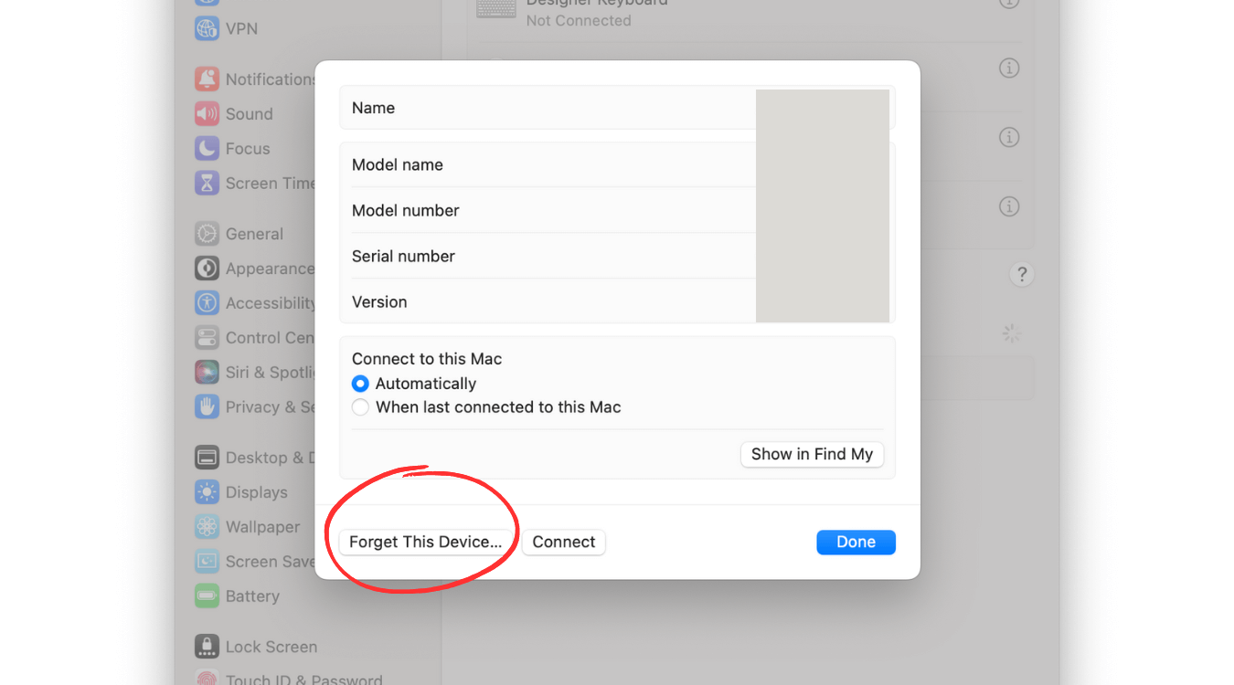This screenshot has width=1234, height=685.
Task: Select the Displays icon in the sidebar
Action: [207, 491]
